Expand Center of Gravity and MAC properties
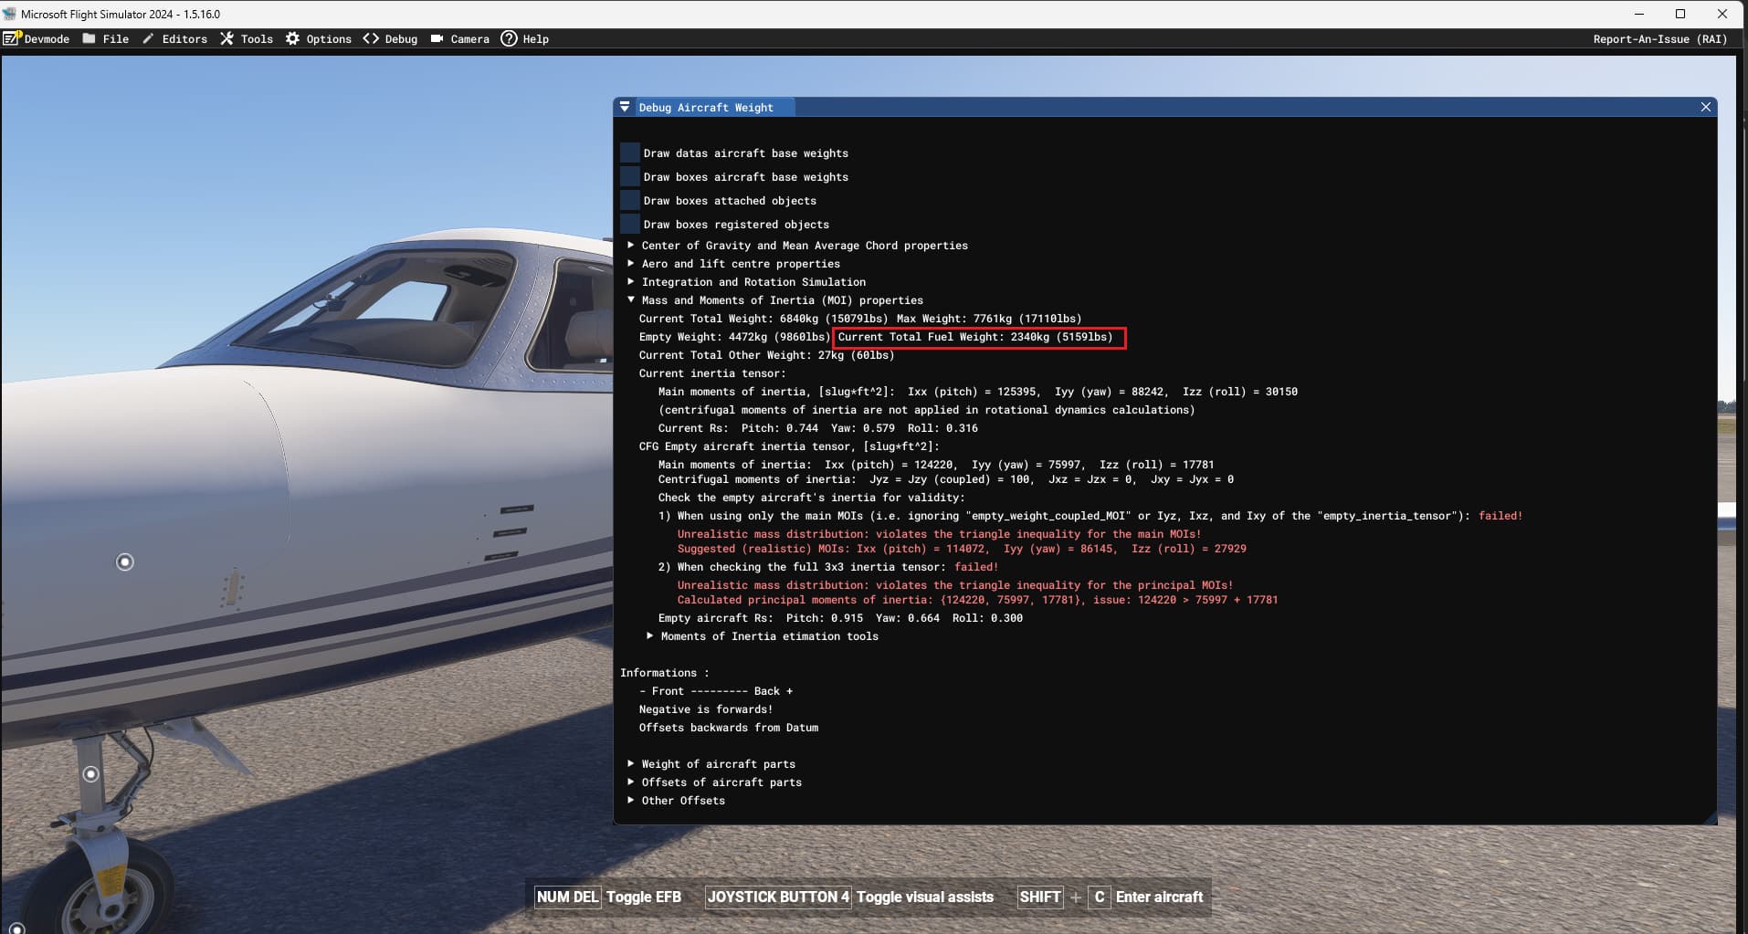The image size is (1748, 934). pyautogui.click(x=630, y=245)
